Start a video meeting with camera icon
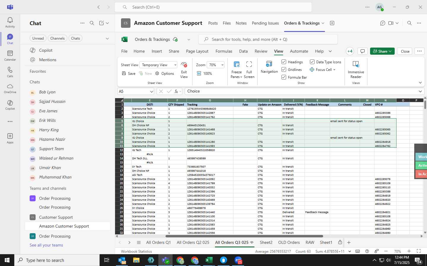Viewport: 427px width, 266px height. point(391,23)
